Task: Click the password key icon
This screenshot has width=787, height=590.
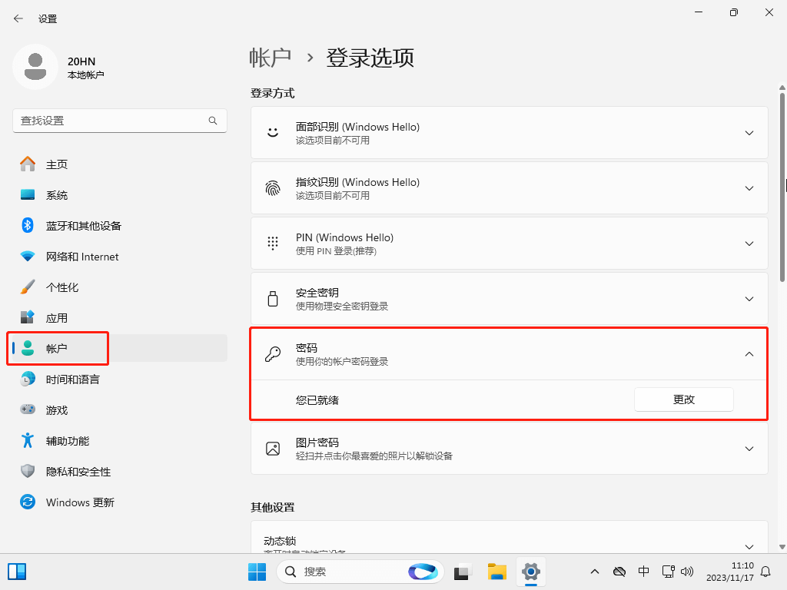Action: (x=273, y=353)
